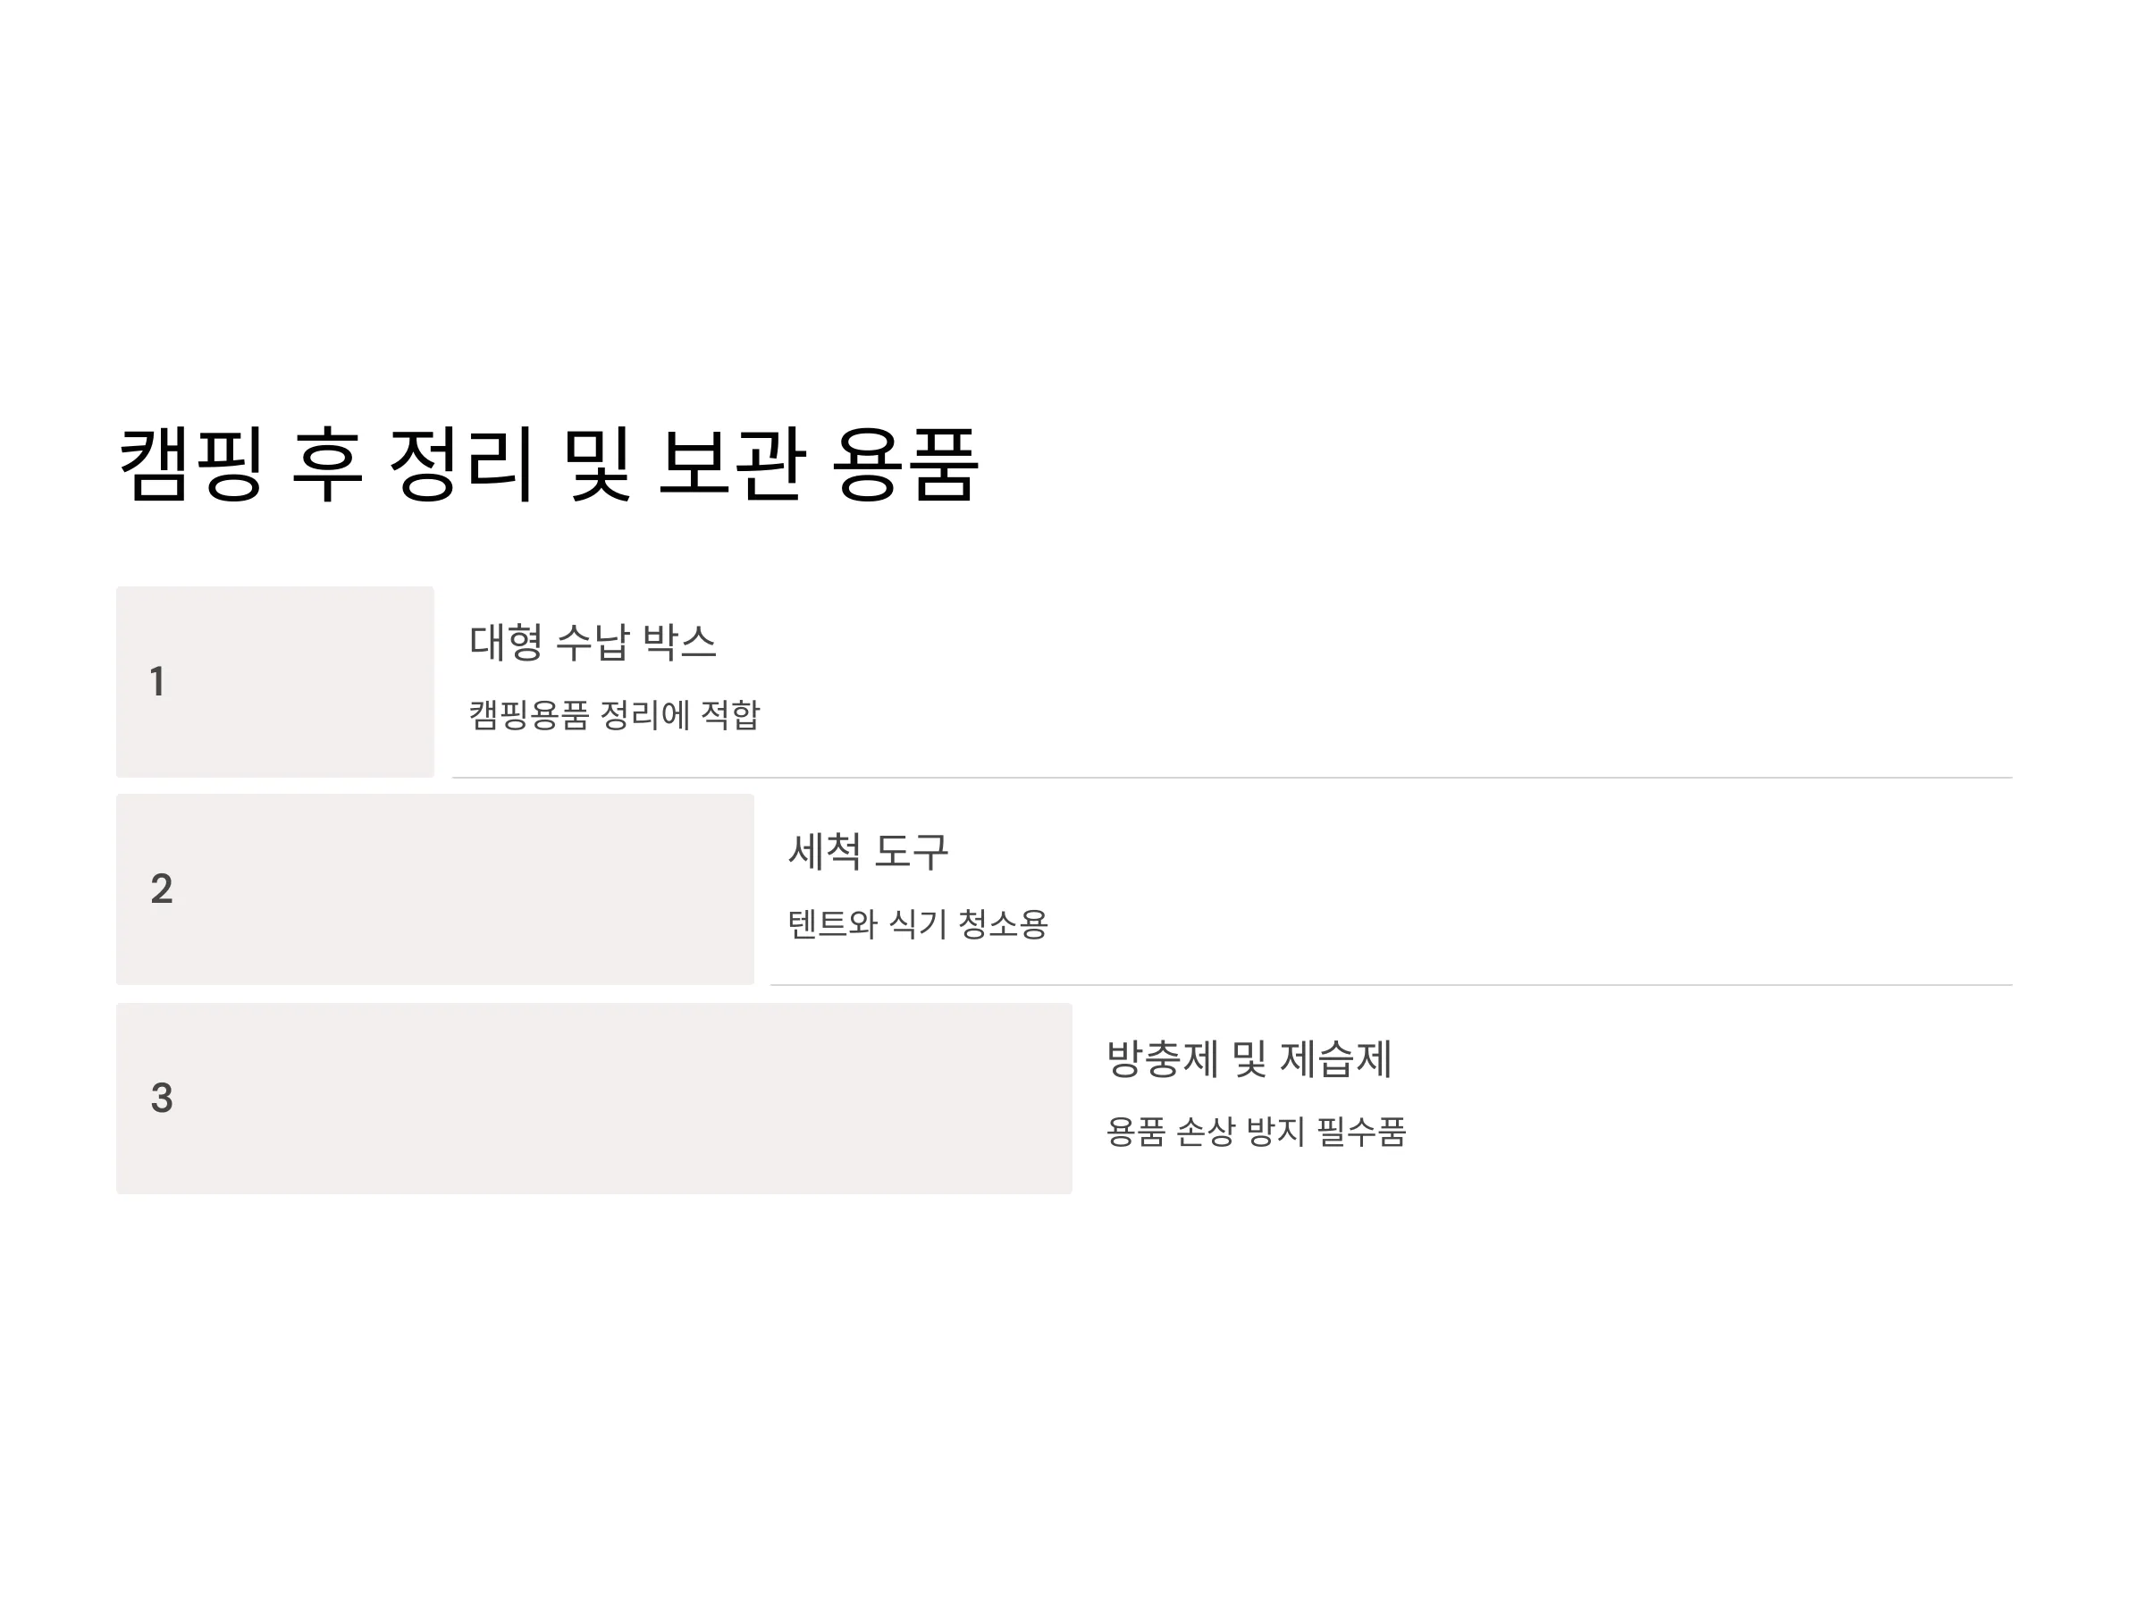
Task: Click the text 텐트와 식기 청소용
Action: (917, 923)
